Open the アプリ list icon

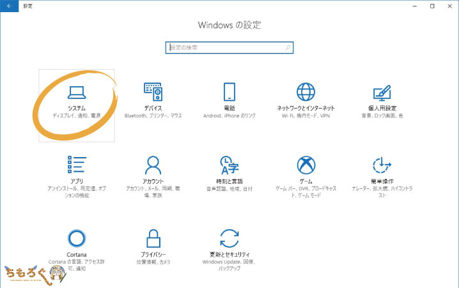click(x=77, y=164)
